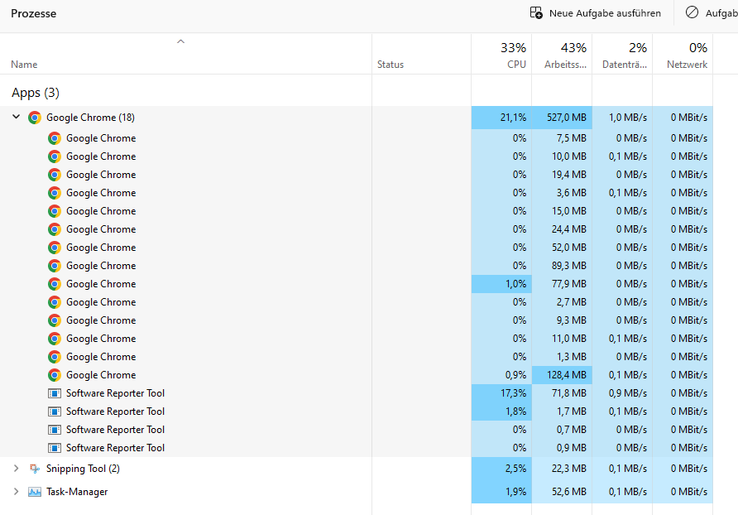Select the Software Reporter Tool name with 1,7 MB

[x=115, y=412]
